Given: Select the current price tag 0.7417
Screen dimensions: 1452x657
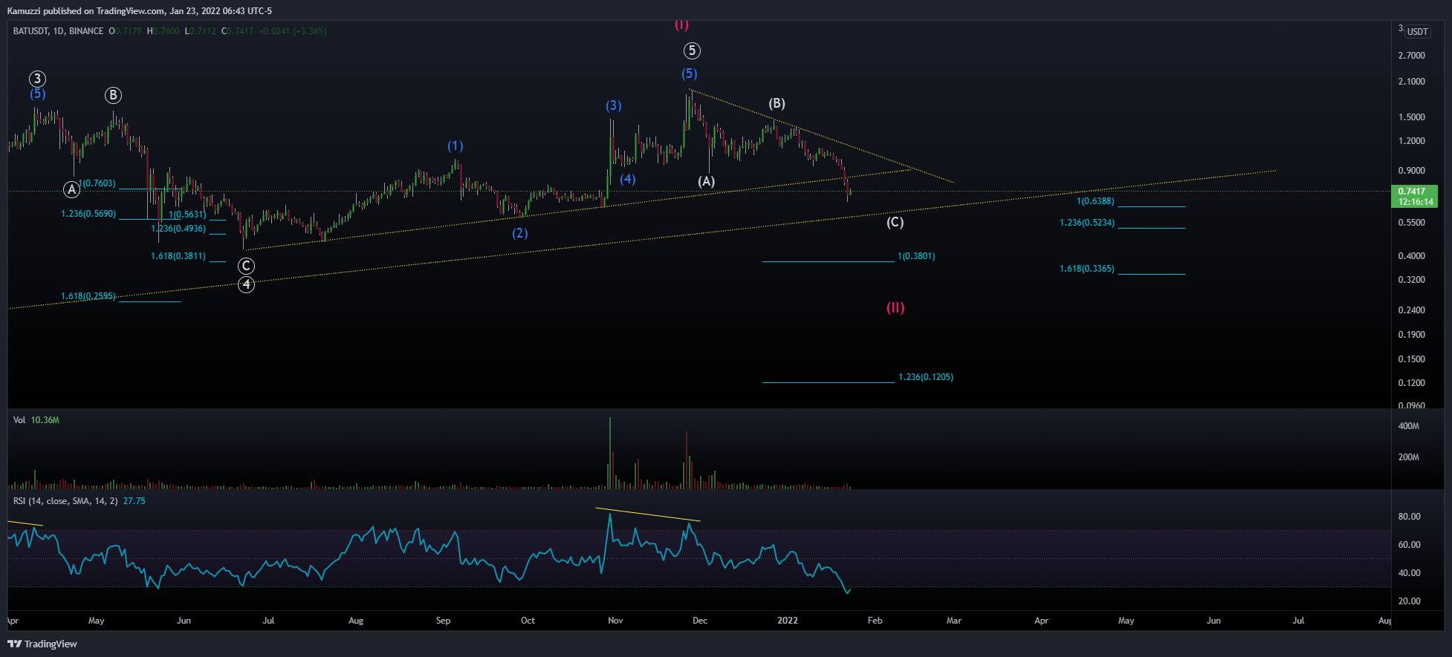Looking at the screenshot, I should 1414,196.
